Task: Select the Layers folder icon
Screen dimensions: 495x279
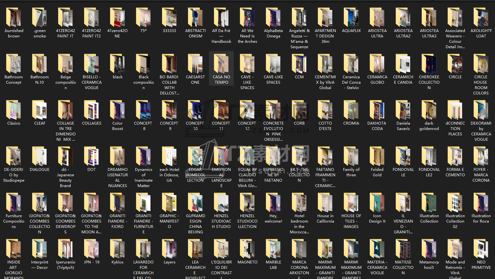Action: pos(169,249)
